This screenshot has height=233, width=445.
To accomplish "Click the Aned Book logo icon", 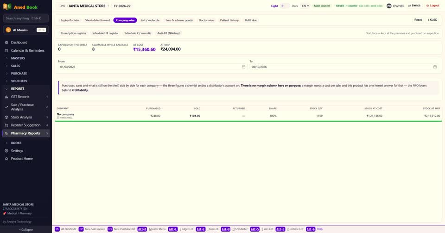I will click(7, 7).
